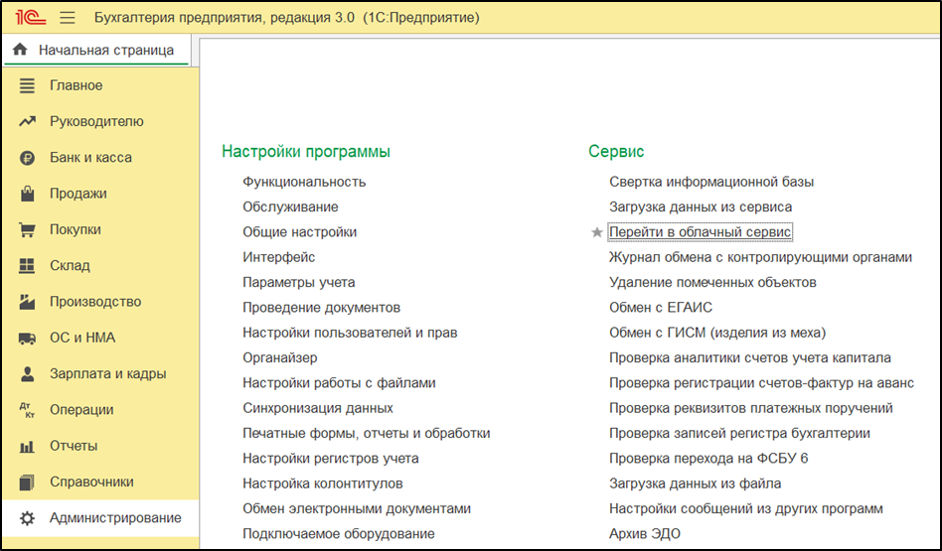This screenshot has width=942, height=551.
Task: Open Загрузка данных из сервиса
Action: point(701,207)
